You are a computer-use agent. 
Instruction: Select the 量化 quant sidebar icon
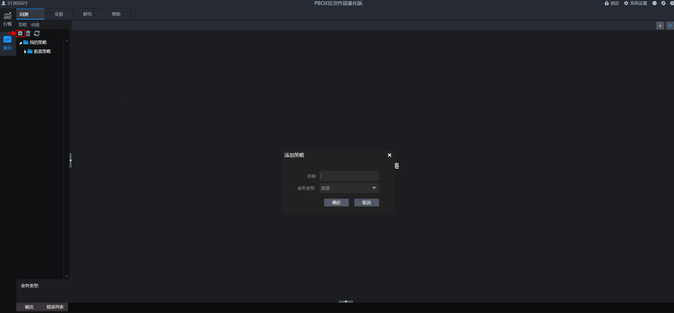(7, 43)
